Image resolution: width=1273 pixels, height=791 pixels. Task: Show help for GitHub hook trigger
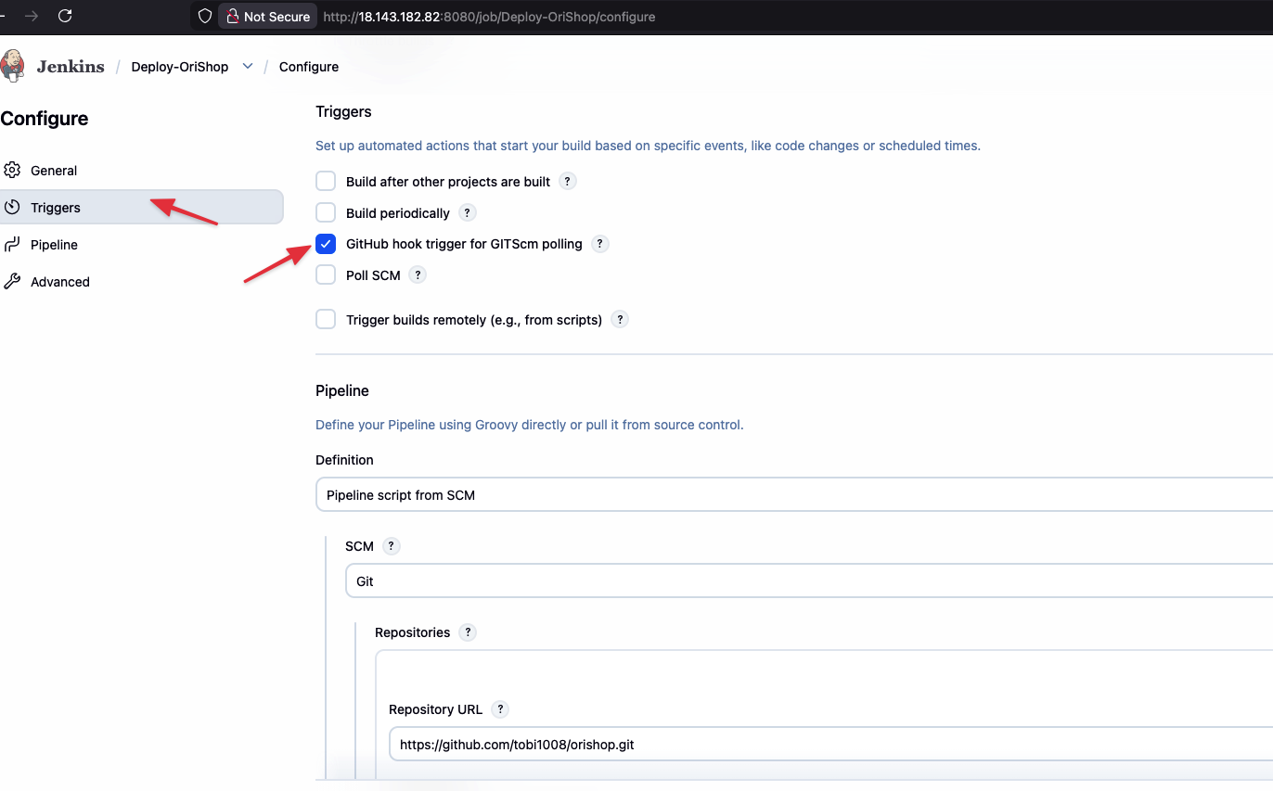600,244
